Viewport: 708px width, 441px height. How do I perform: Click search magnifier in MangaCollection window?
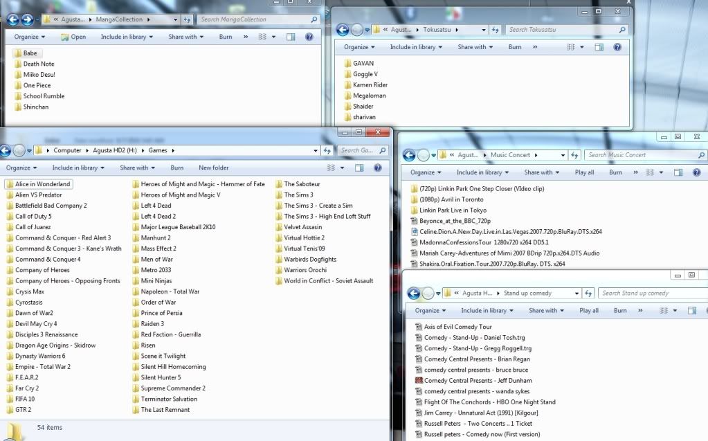point(314,19)
